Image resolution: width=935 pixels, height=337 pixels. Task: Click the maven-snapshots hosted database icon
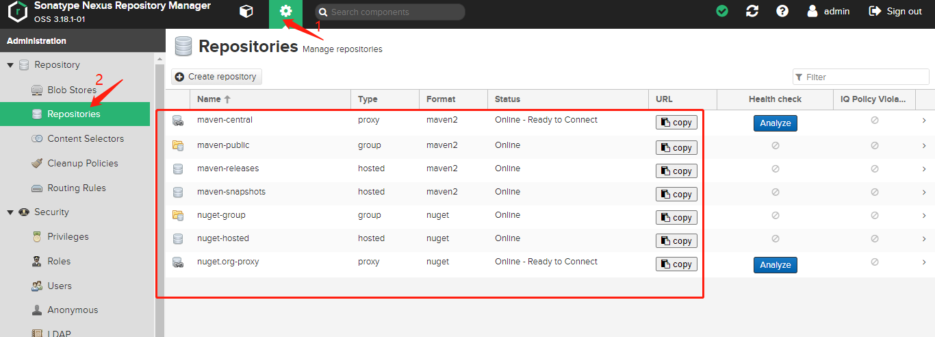tap(178, 192)
